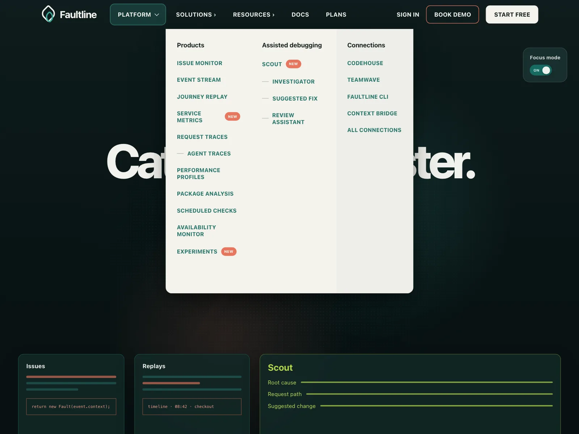Screen dimensions: 579x434
Task: Click the Faultline logo icon
Action: [x=48, y=14]
